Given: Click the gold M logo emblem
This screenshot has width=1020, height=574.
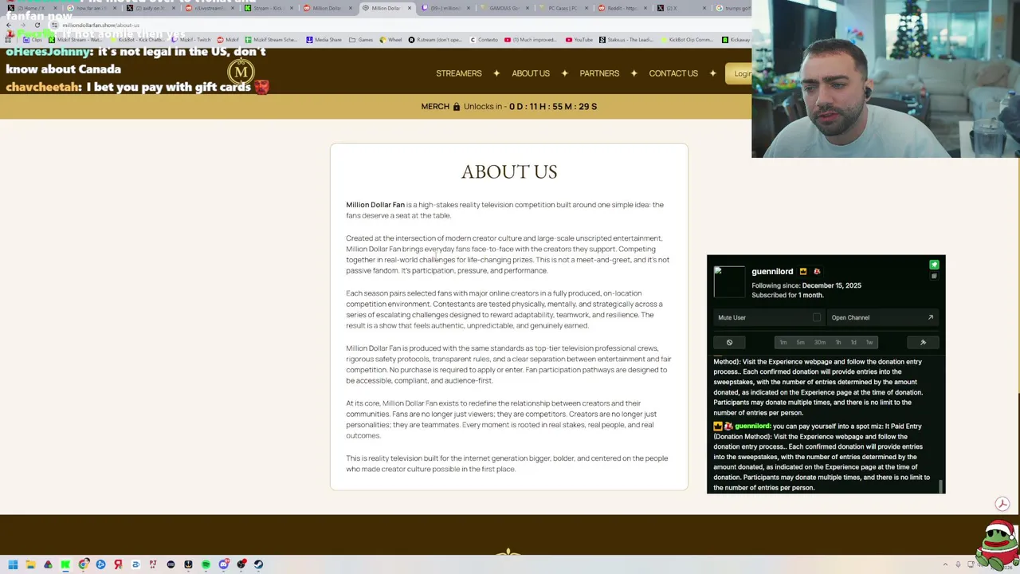Looking at the screenshot, I should [241, 73].
